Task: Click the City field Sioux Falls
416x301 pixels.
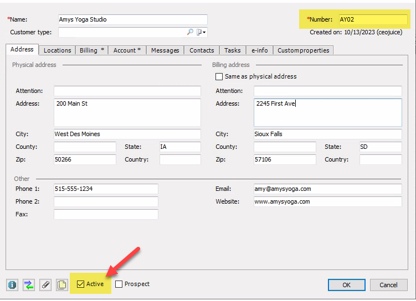Action: 328,134
